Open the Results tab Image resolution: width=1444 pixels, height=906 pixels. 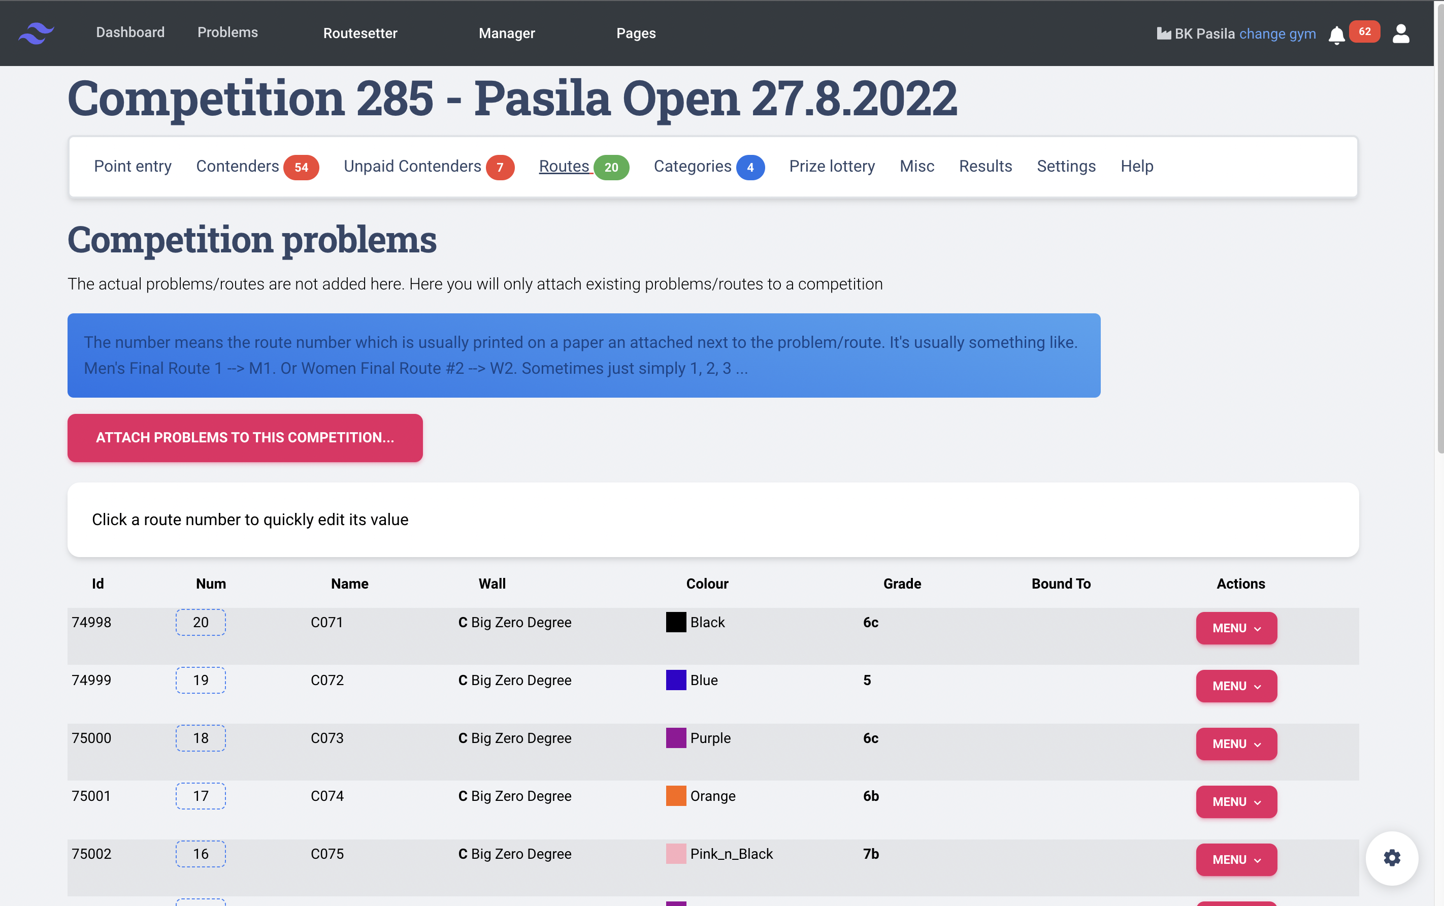point(984,166)
